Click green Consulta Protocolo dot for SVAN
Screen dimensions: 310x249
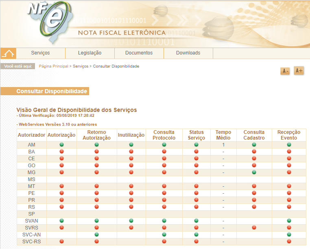coord(164,221)
